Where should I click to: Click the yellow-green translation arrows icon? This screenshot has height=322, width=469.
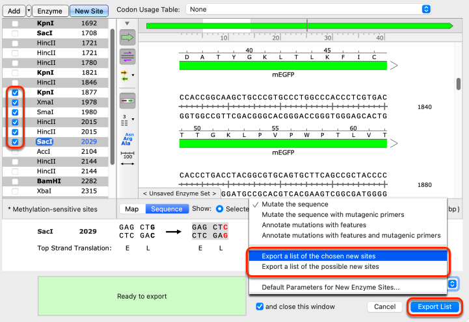pyautogui.click(x=125, y=76)
